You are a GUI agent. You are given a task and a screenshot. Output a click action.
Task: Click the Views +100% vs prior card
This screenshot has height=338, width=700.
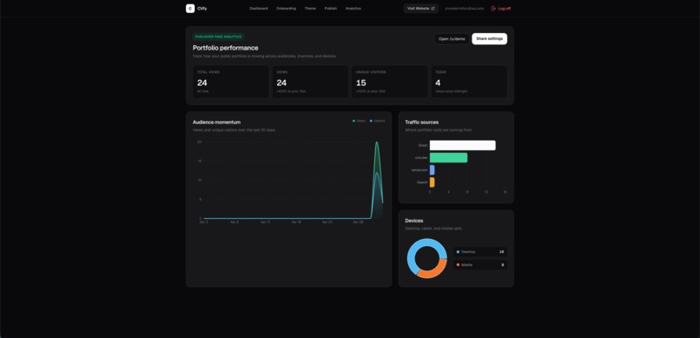(310, 82)
